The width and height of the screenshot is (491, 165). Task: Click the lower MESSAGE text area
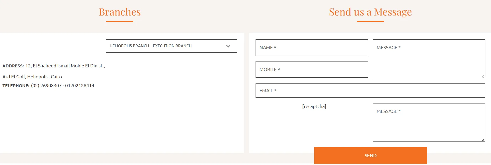(x=429, y=122)
